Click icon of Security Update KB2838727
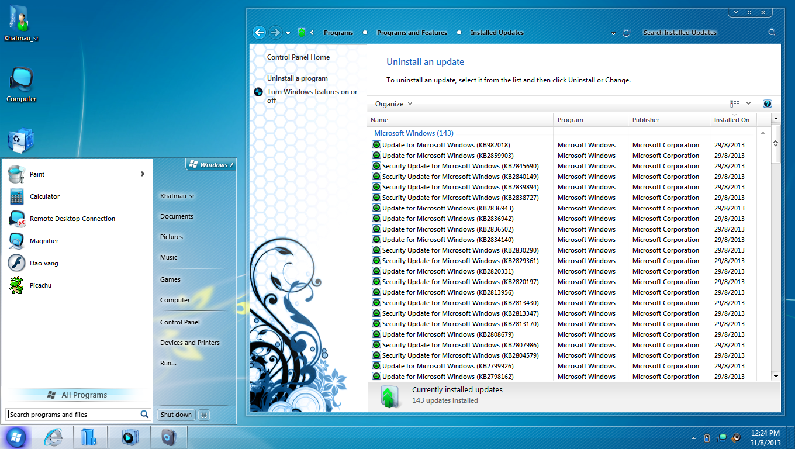The image size is (795, 449). [376, 198]
